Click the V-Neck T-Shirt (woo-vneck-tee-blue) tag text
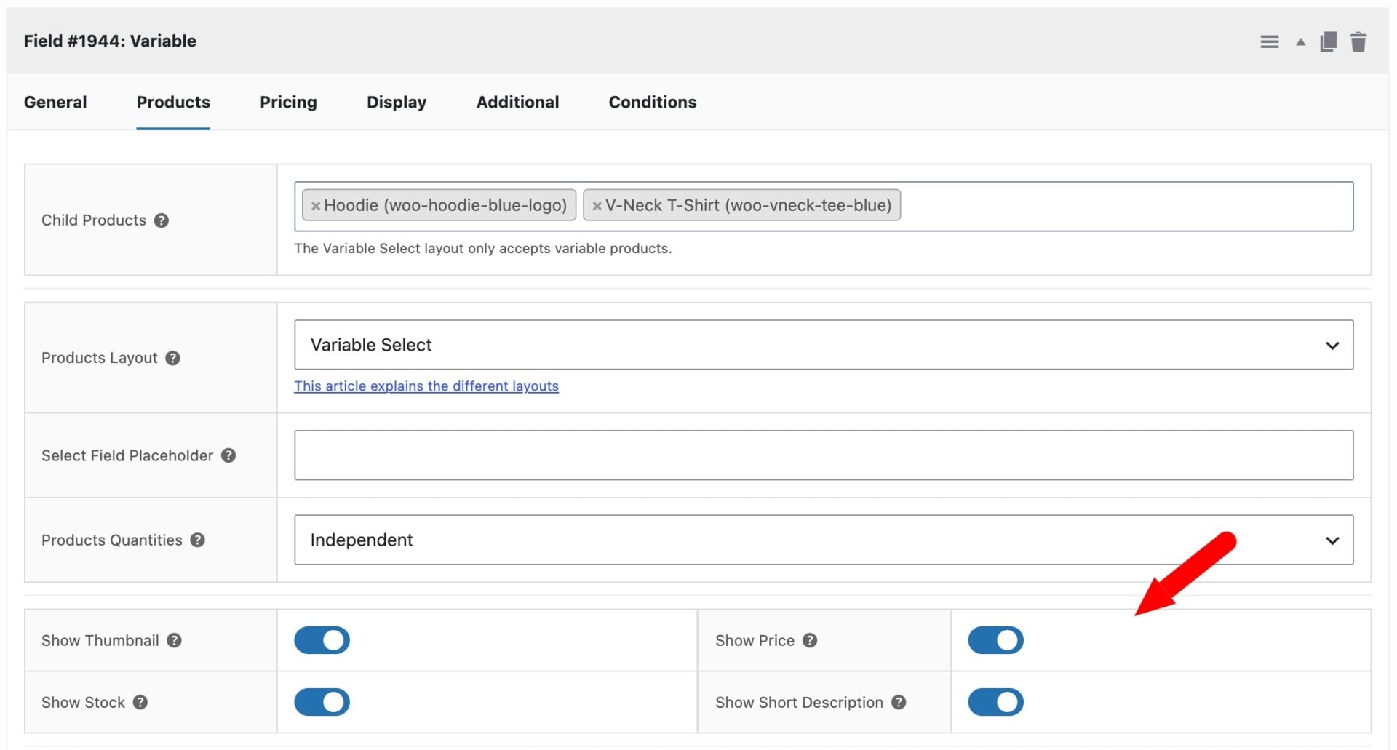This screenshot has width=1397, height=750. (748, 206)
